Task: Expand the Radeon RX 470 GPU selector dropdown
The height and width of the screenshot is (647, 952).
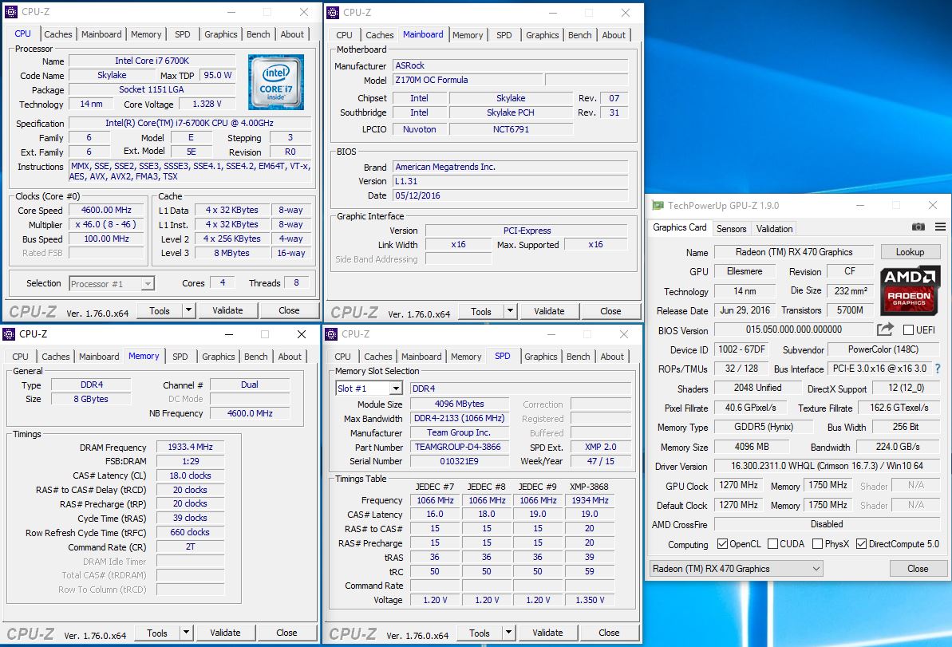Action: coord(816,569)
